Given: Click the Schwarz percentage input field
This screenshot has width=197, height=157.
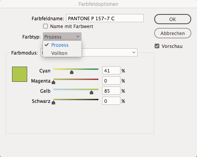Looking at the screenshot, I should tap(111, 101).
